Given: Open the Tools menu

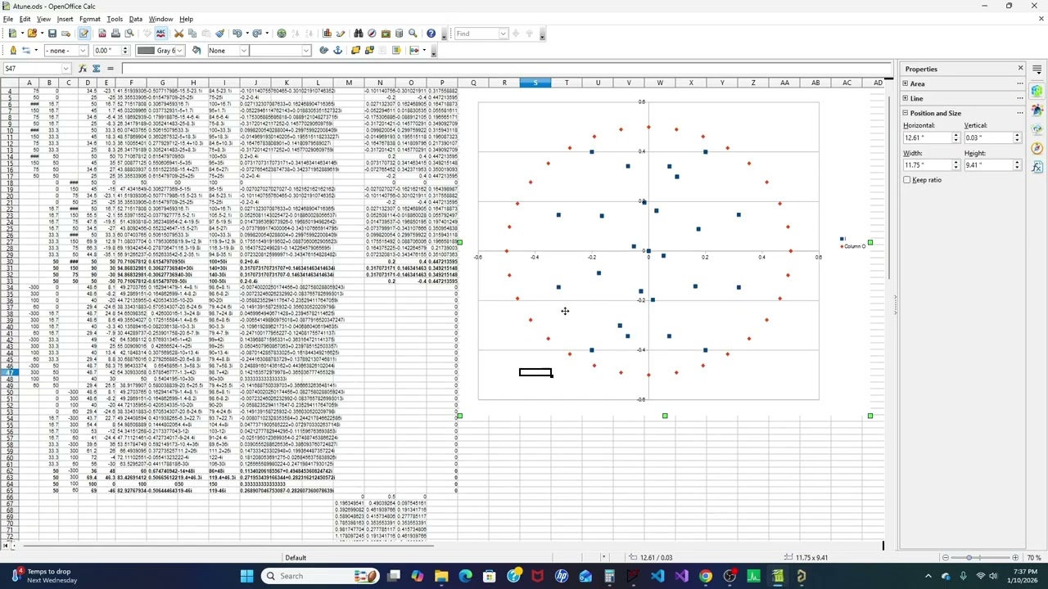Looking at the screenshot, I should (x=115, y=19).
